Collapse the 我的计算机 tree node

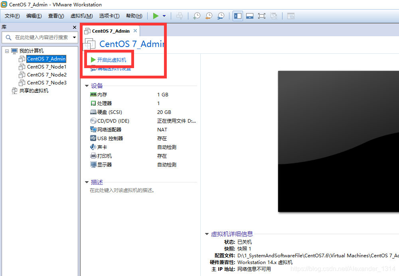[7, 51]
